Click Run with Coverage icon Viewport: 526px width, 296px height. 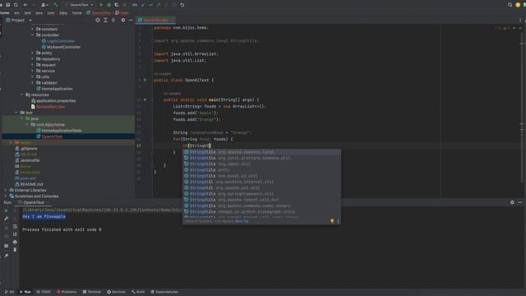[117, 5]
